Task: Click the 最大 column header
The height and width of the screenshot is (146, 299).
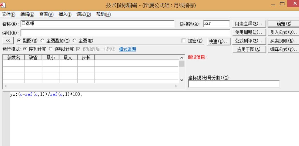Action: pyautogui.click(x=68, y=57)
